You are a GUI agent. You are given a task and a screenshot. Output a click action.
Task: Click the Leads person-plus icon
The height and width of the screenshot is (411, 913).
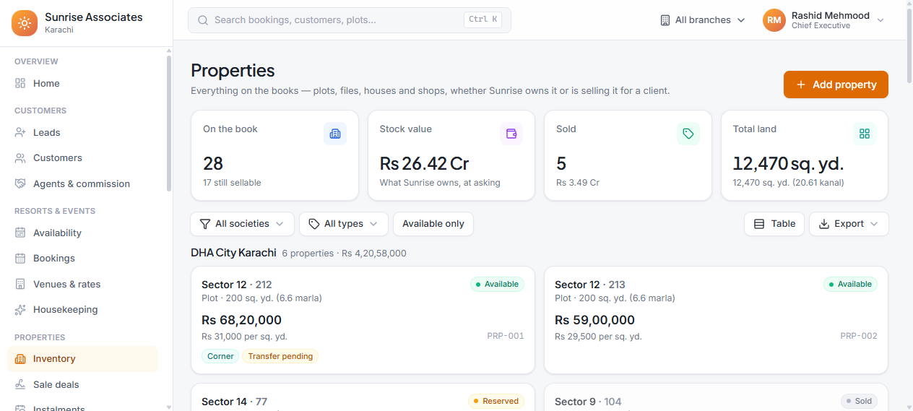click(x=20, y=132)
